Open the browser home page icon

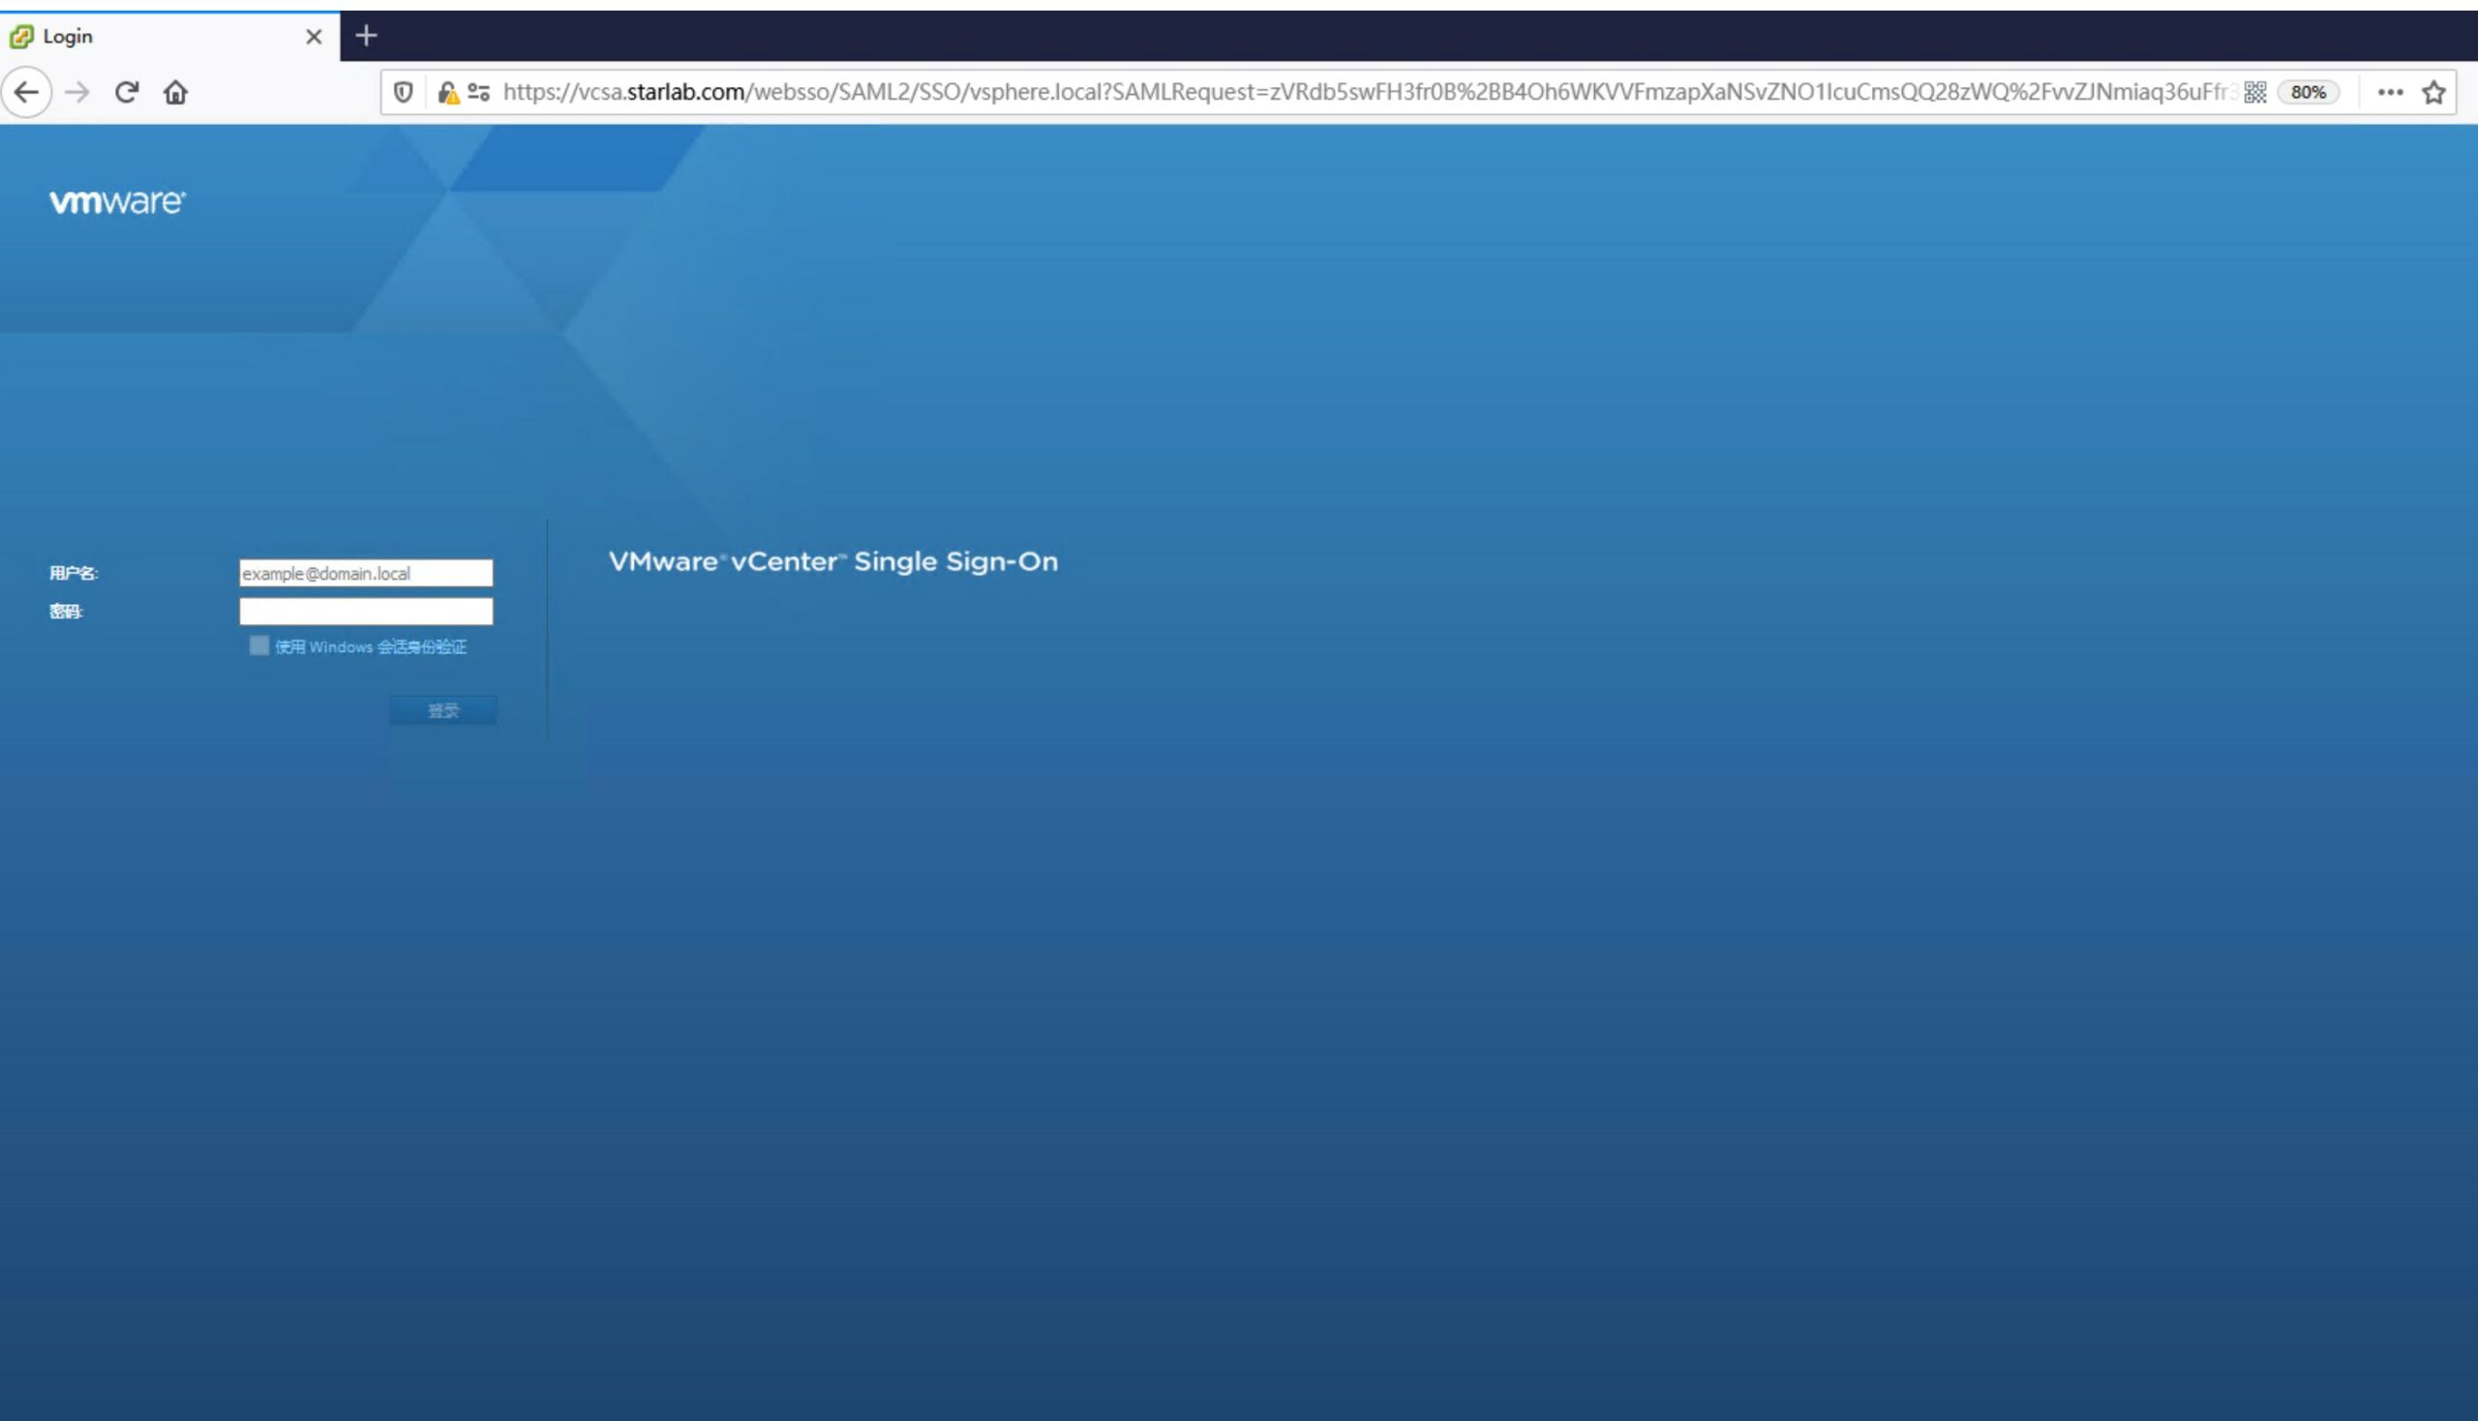175,92
